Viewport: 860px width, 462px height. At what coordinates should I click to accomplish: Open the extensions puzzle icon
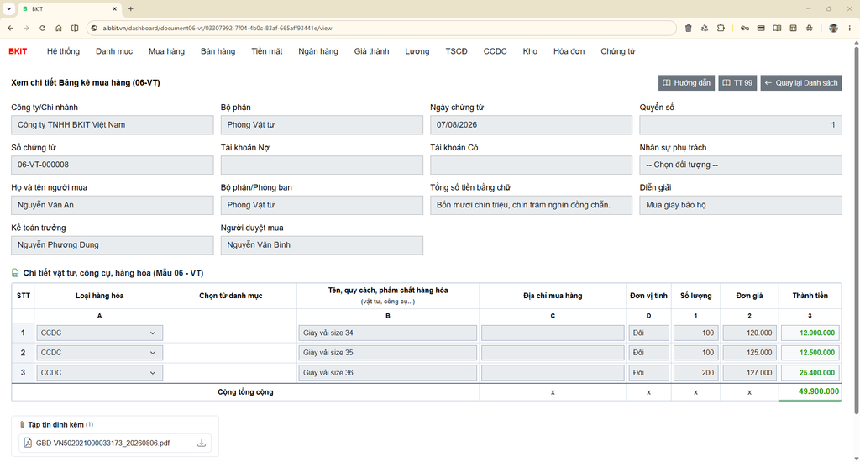pyautogui.click(x=721, y=28)
